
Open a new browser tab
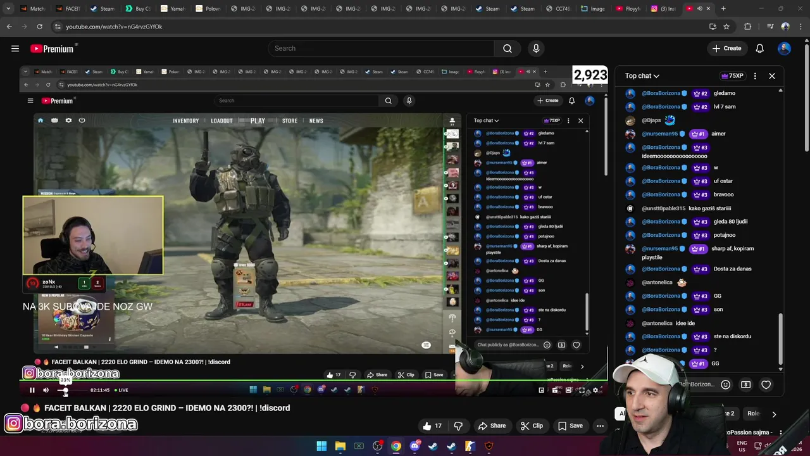(723, 9)
